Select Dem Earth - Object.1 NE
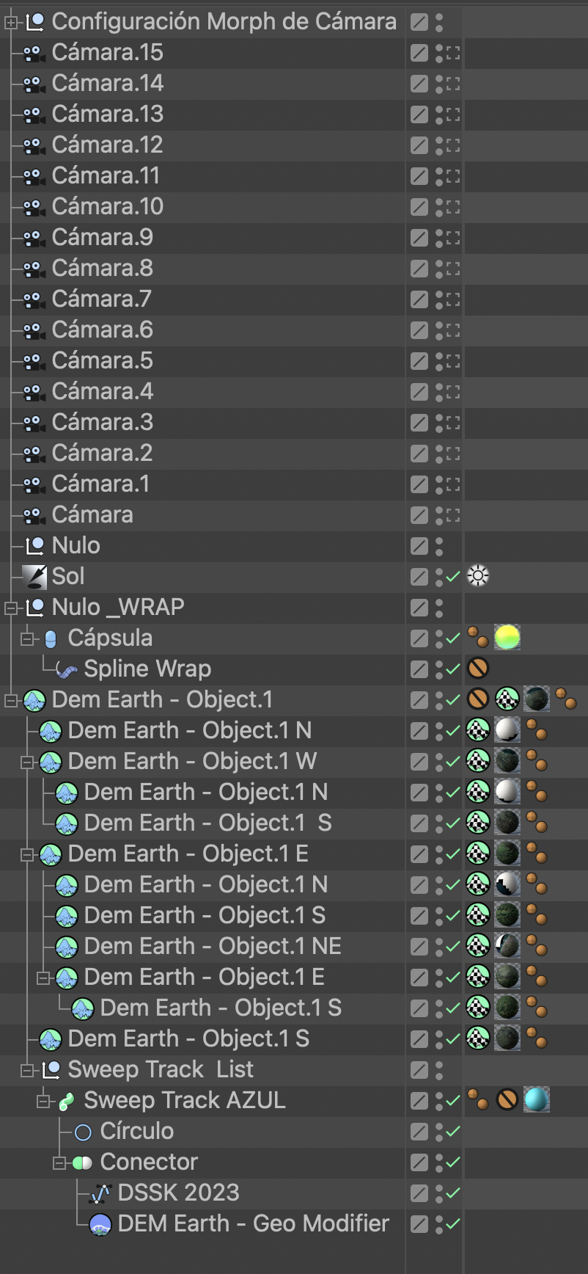Screen dimensions: 588x1274 (x=213, y=947)
